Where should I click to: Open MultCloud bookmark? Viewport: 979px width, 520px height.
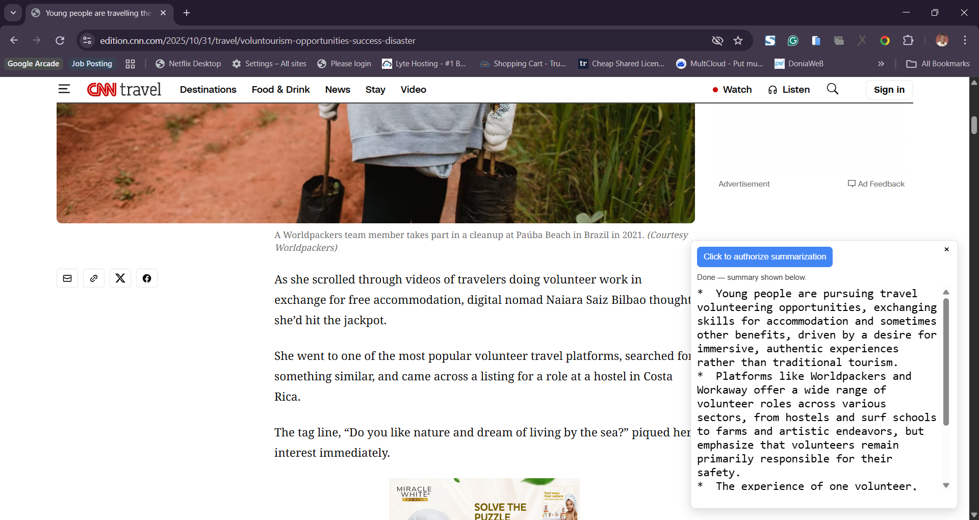coord(720,64)
